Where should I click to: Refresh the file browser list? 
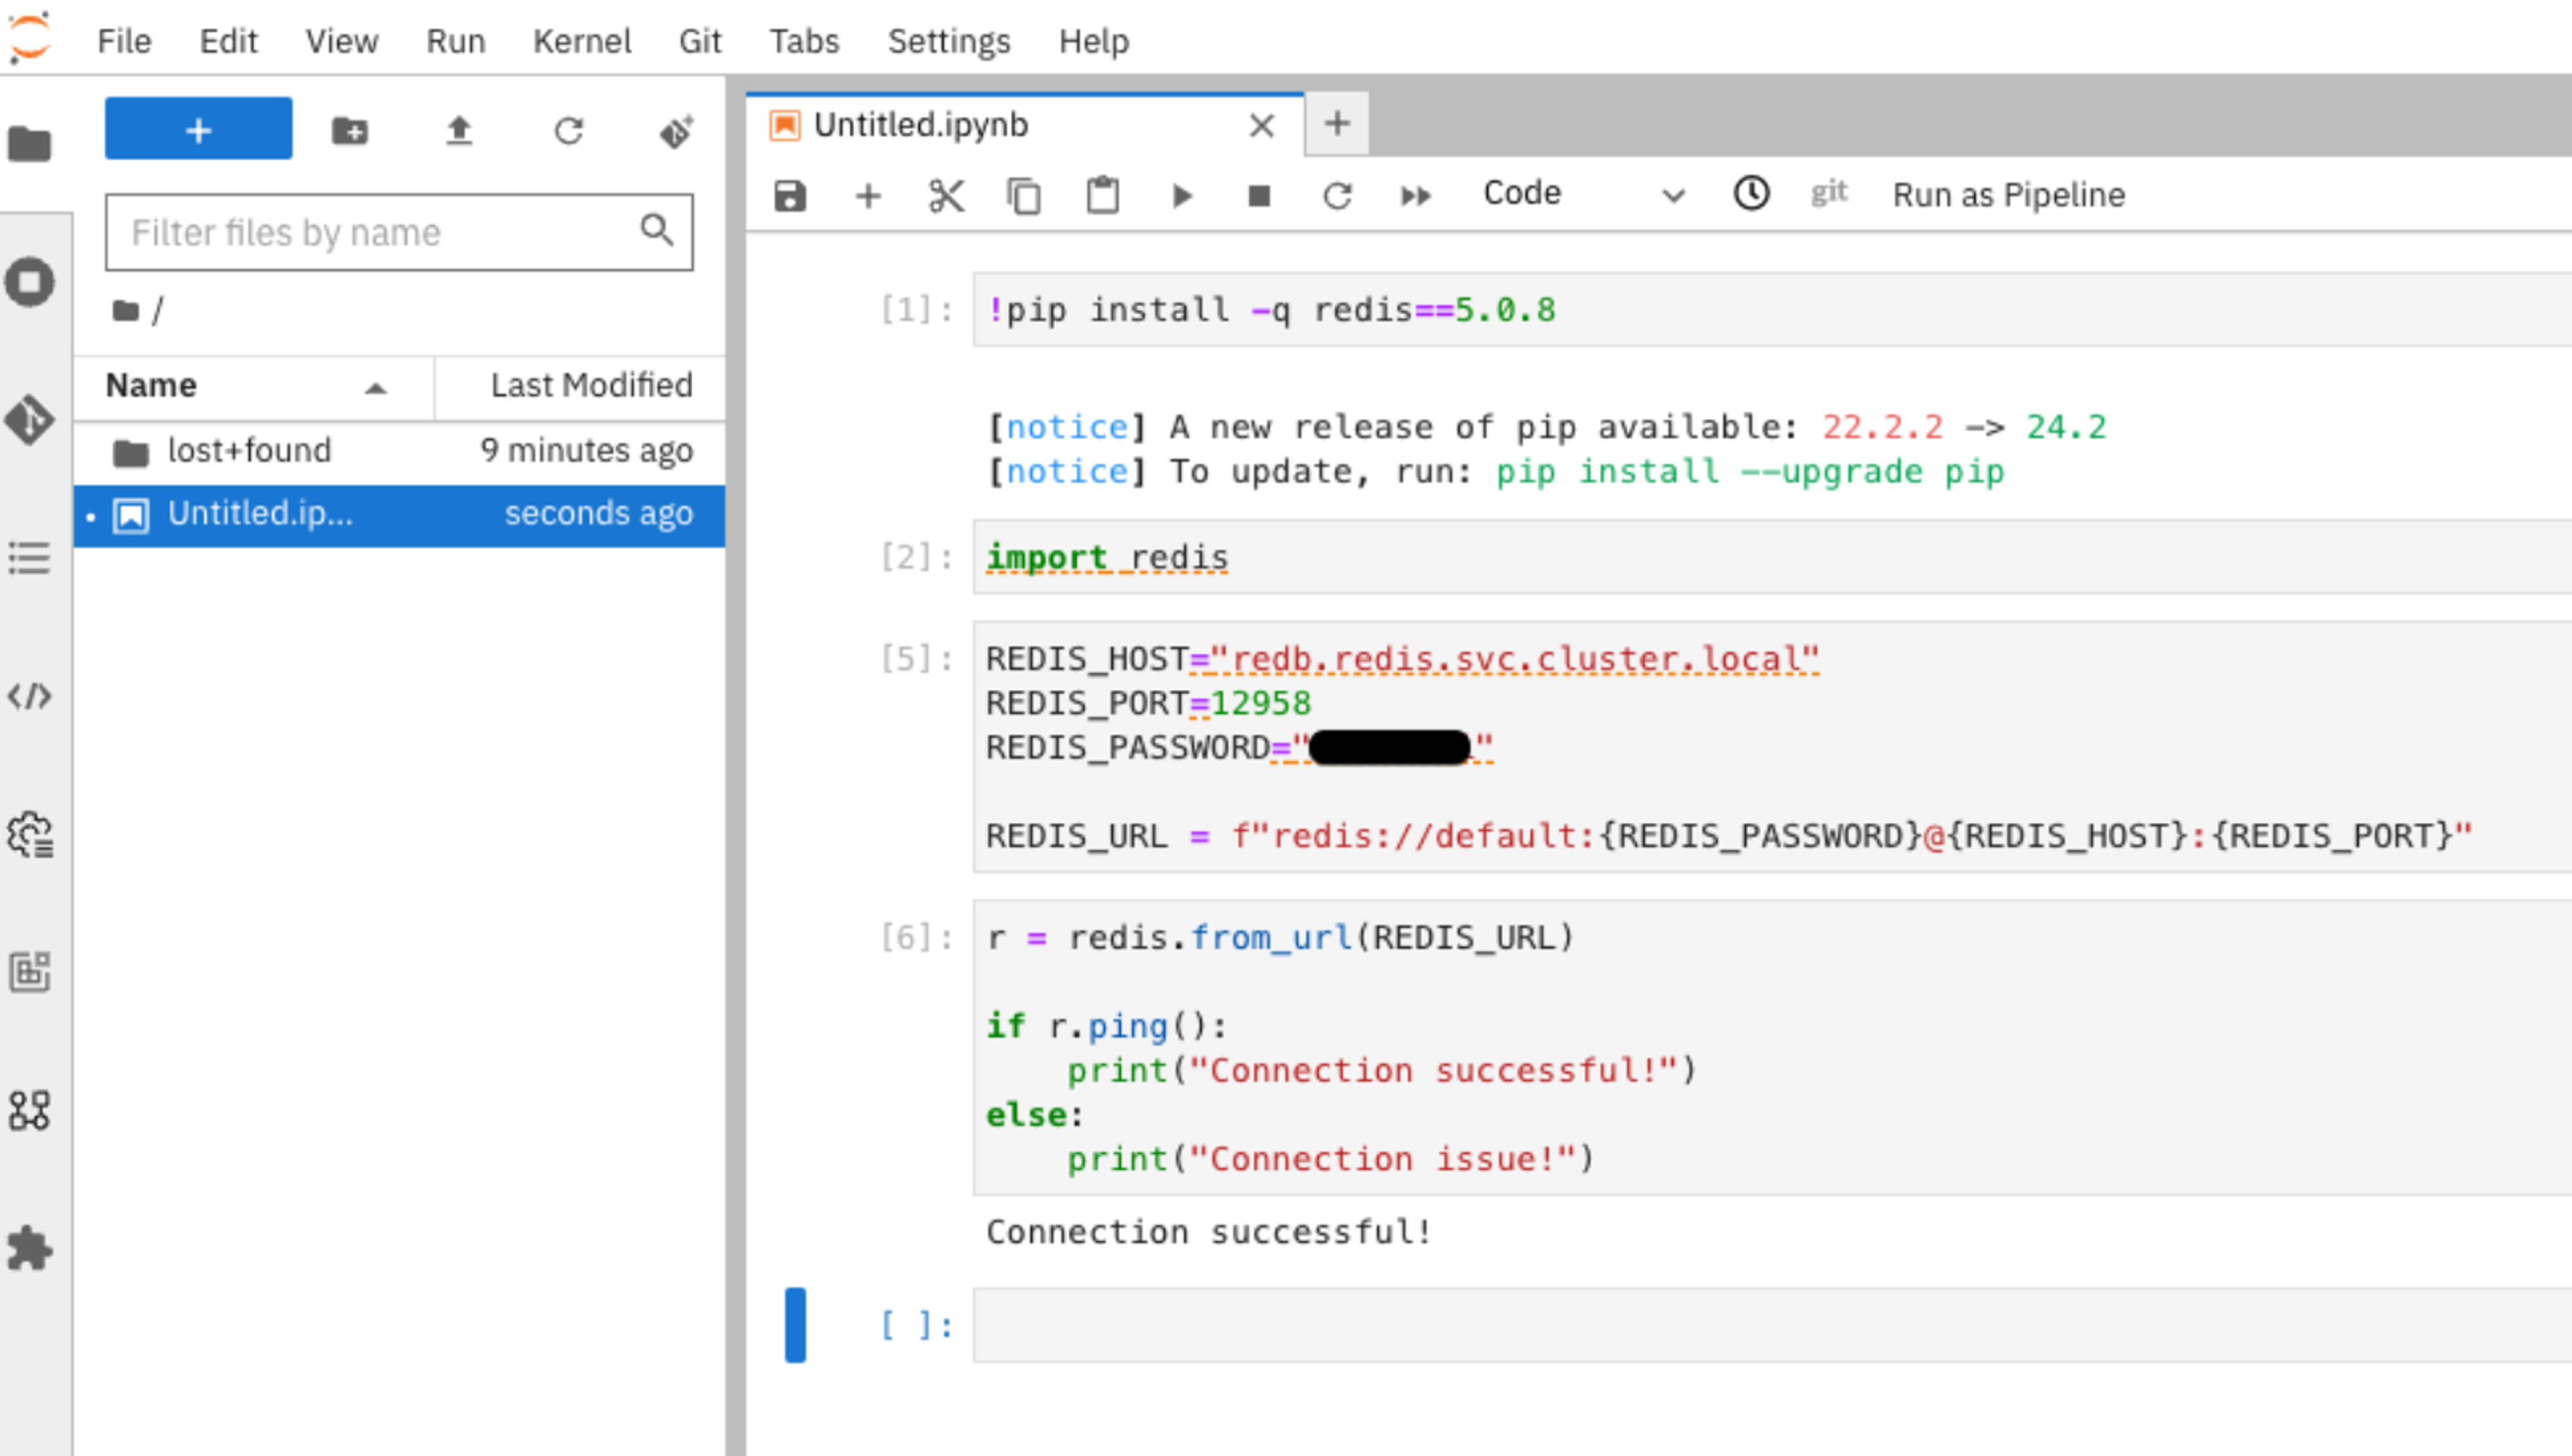[568, 131]
